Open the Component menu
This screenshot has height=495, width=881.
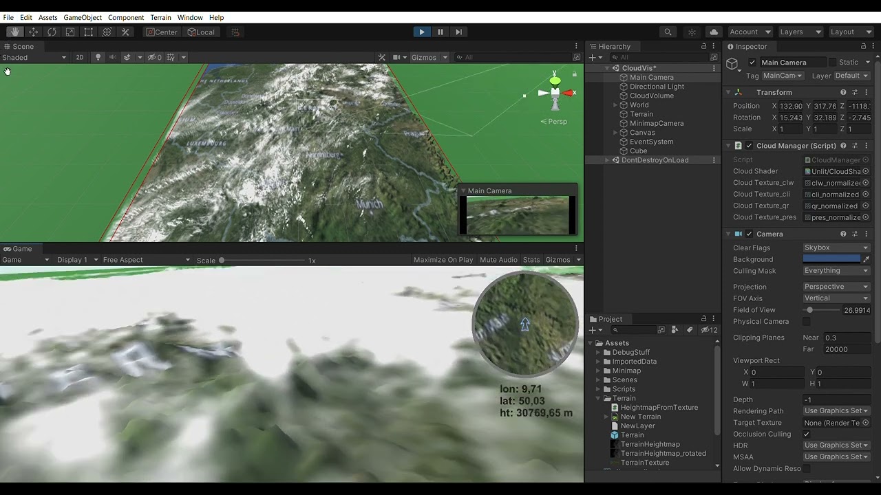(126, 17)
